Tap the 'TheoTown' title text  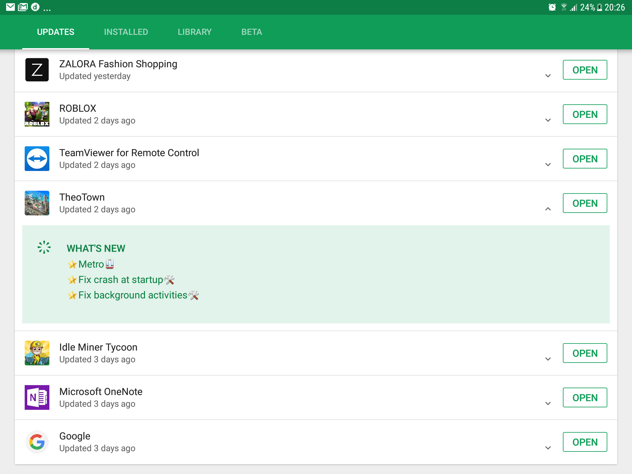[82, 197]
